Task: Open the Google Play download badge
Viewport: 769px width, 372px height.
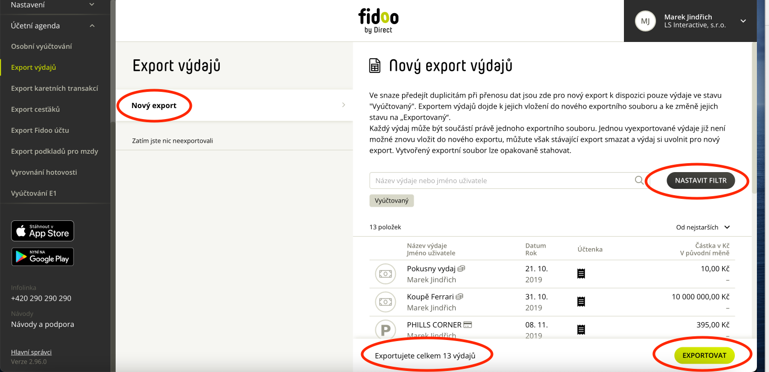Action: 43,257
